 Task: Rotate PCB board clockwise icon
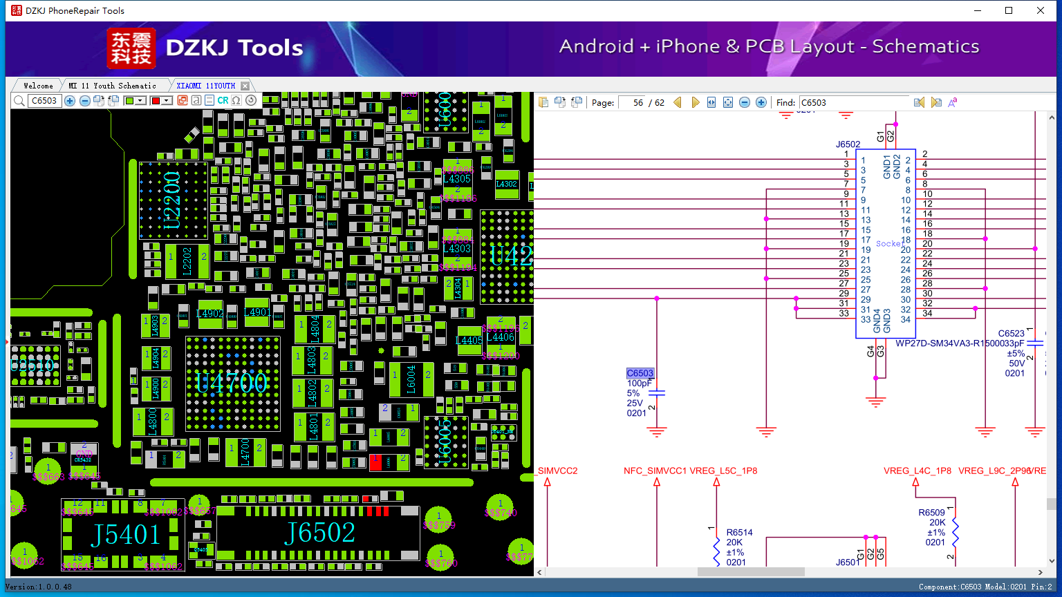[99, 101]
